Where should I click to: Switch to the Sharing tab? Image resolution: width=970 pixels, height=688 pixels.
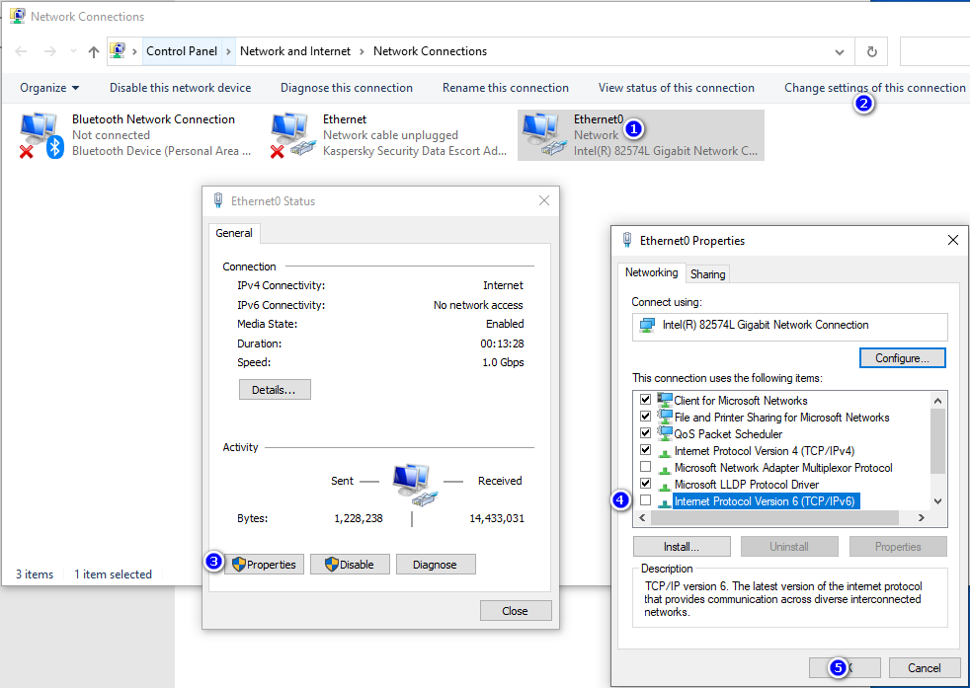point(707,273)
